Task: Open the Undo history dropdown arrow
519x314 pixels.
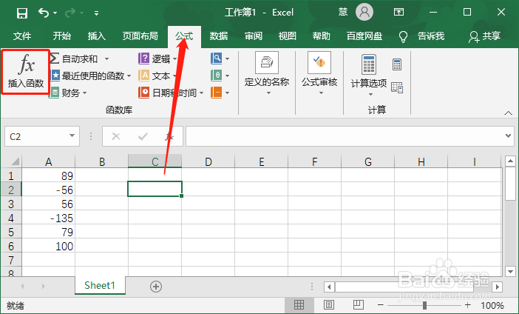Action: click(55, 13)
